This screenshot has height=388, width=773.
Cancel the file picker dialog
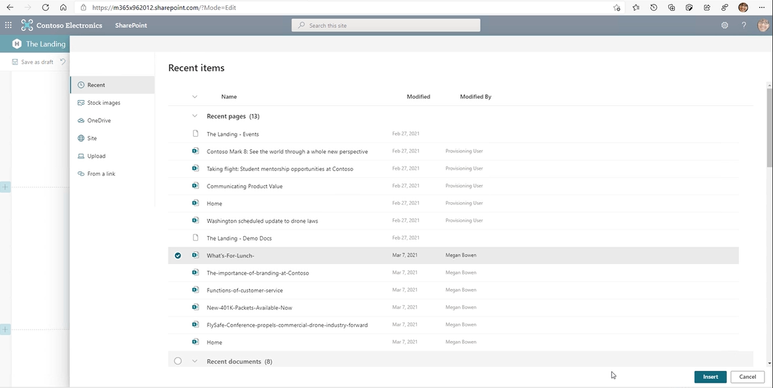click(x=747, y=377)
